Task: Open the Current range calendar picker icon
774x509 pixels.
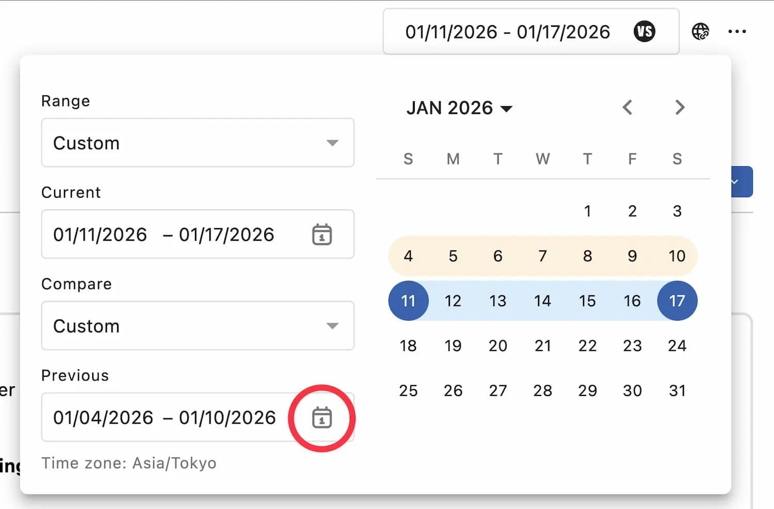Action: coord(322,234)
